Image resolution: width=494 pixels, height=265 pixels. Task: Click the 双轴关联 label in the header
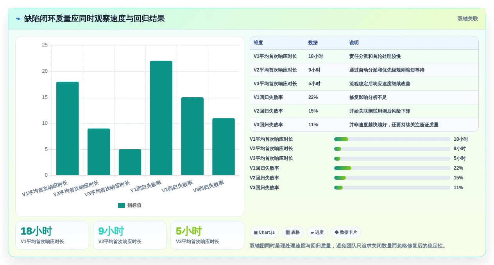pyautogui.click(x=467, y=19)
